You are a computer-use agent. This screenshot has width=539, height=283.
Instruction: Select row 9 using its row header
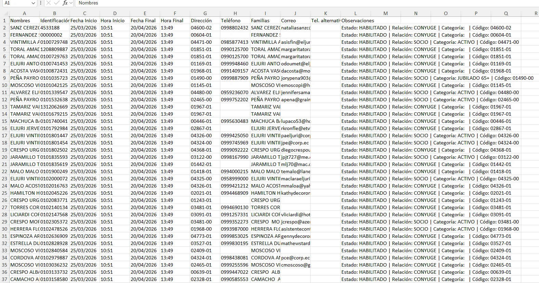(x=5, y=78)
